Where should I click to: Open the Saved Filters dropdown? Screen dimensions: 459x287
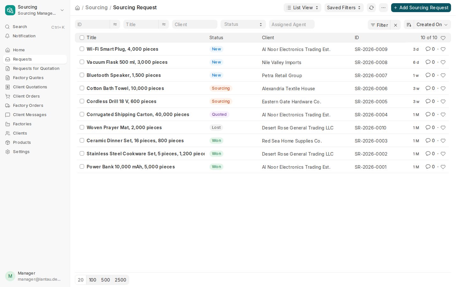pyautogui.click(x=344, y=8)
